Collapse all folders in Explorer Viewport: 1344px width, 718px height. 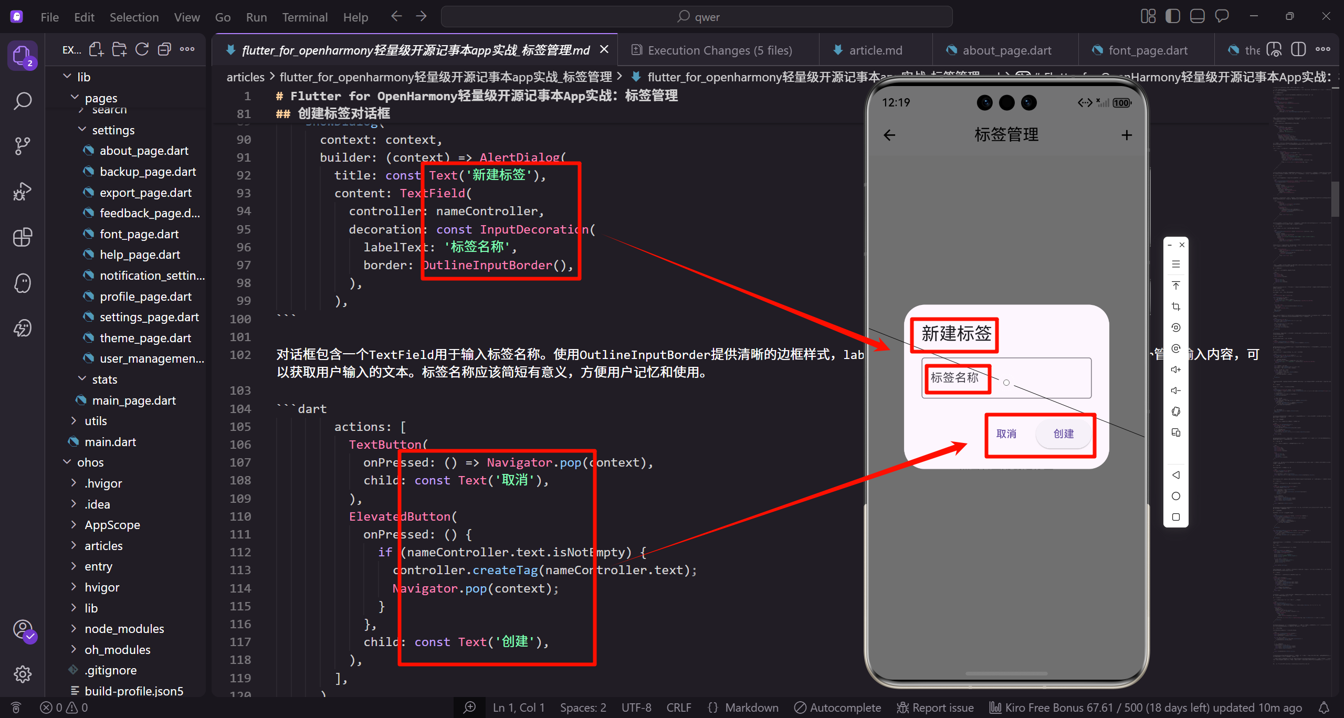[x=164, y=50]
